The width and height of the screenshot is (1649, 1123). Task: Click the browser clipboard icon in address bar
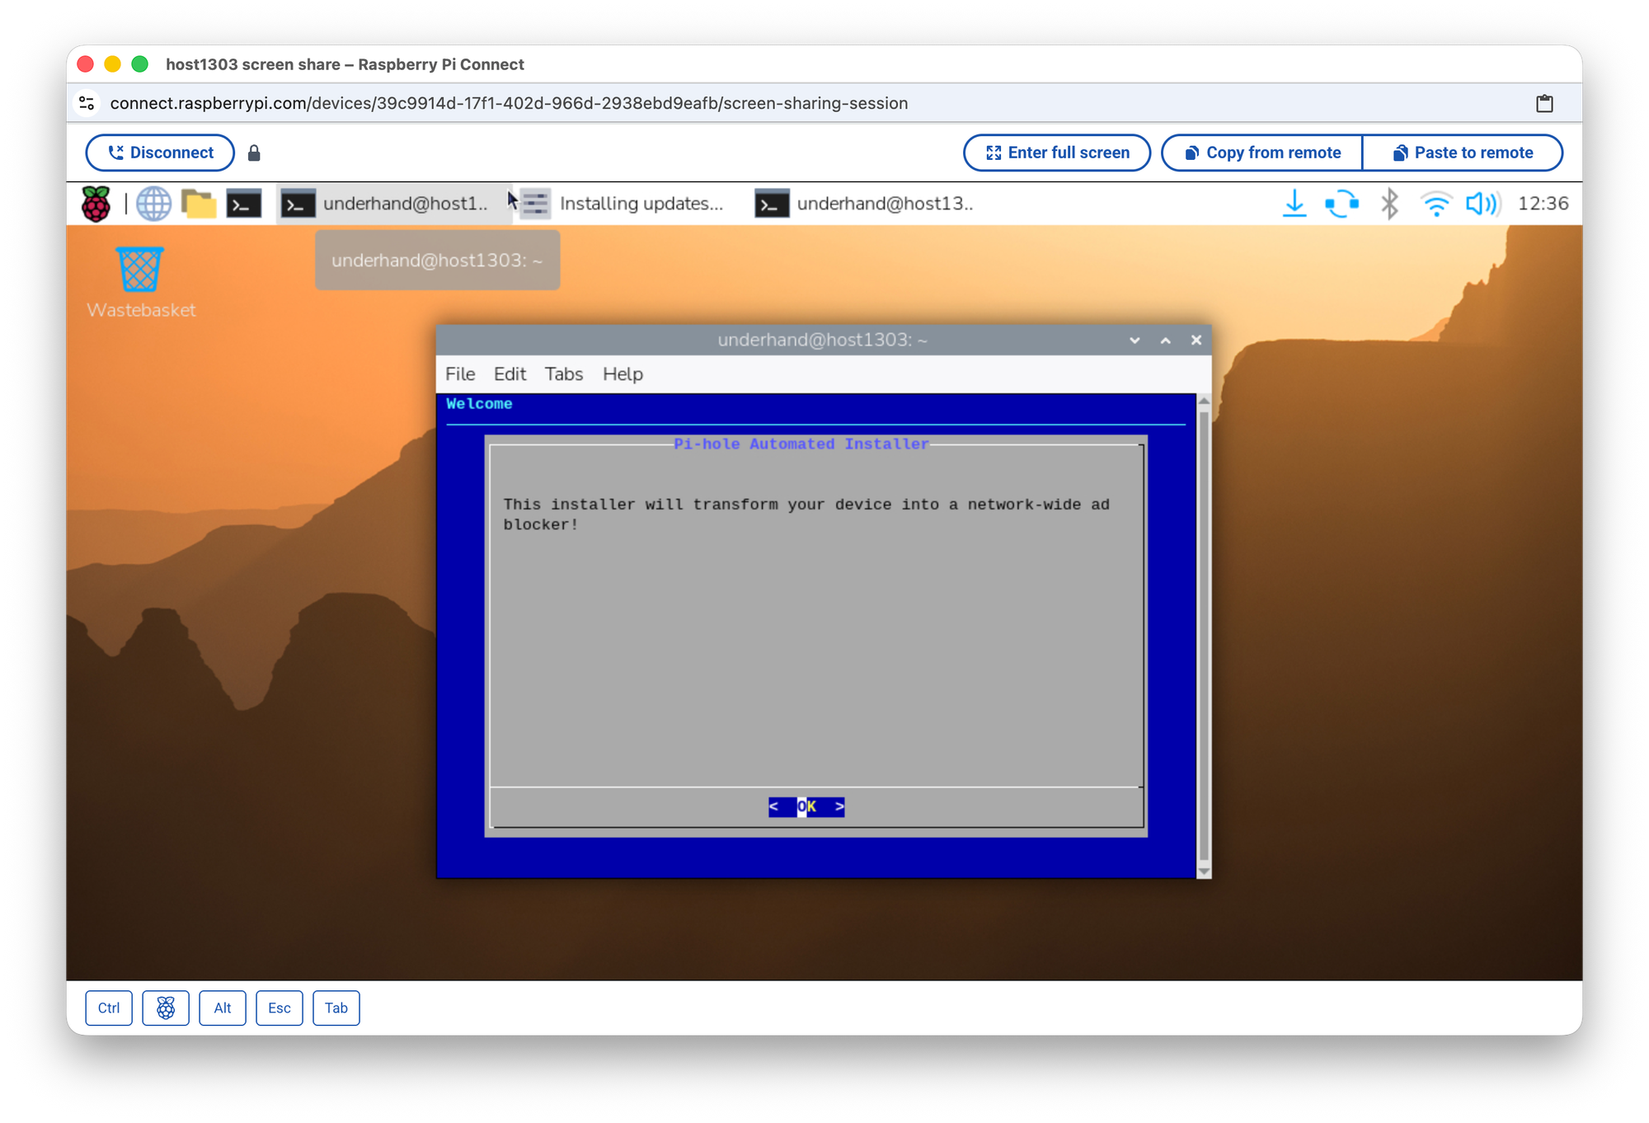[x=1544, y=103]
